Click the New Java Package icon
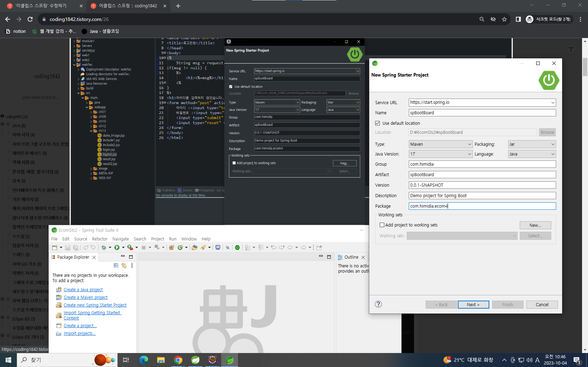 coord(171,247)
